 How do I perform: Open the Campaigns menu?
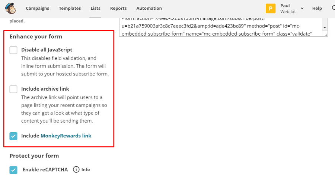pos(37,8)
